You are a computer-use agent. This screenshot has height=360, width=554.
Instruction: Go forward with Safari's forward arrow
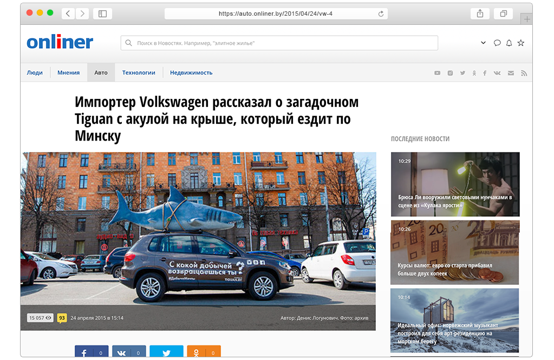tap(82, 14)
